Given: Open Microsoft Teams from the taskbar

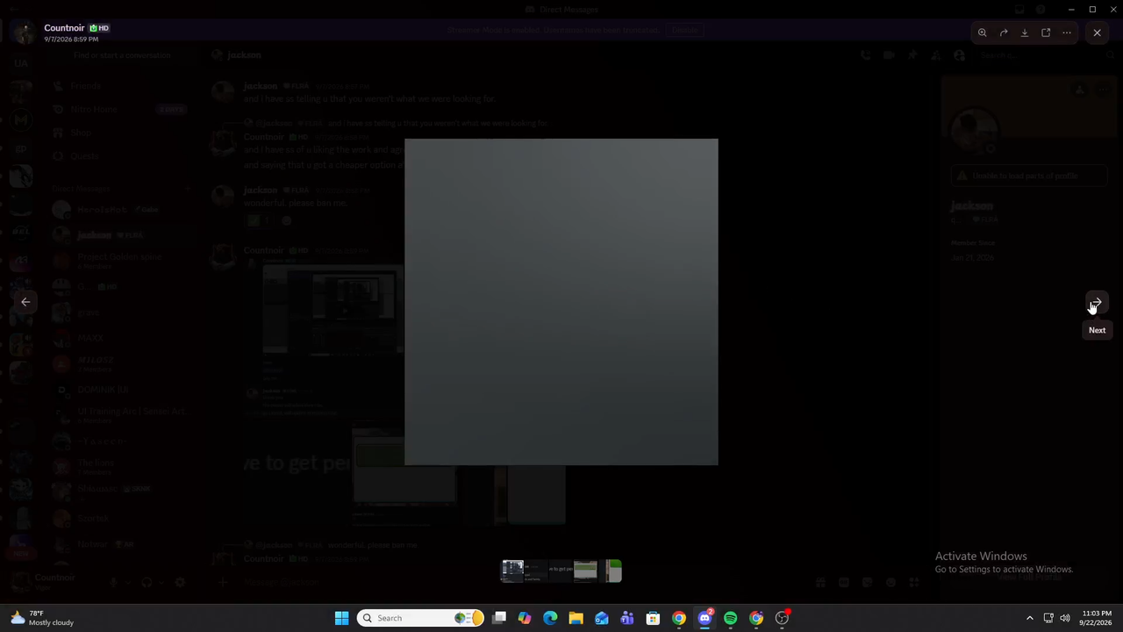Looking at the screenshot, I should [x=627, y=618].
